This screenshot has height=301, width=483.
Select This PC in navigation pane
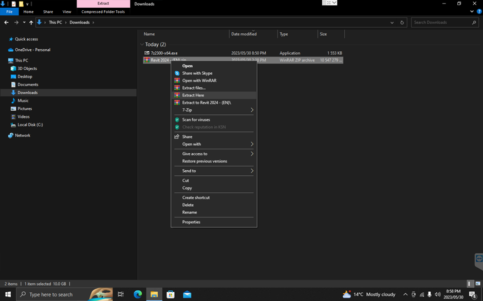(x=22, y=61)
